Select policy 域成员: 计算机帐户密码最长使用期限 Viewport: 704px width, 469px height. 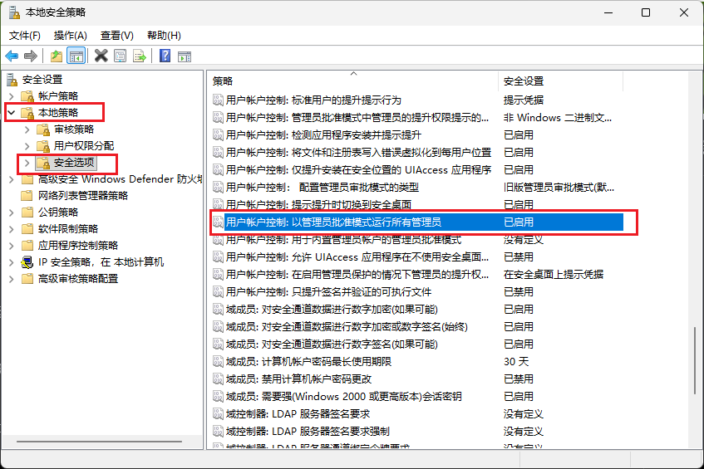coord(308,362)
